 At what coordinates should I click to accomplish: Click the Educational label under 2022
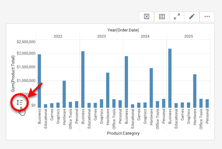point(46,118)
